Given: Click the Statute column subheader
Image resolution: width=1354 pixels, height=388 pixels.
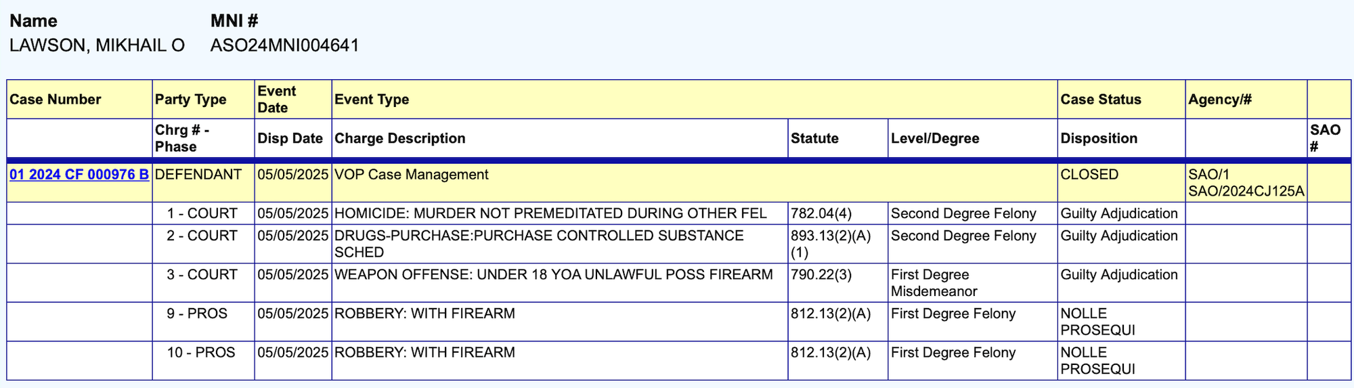Looking at the screenshot, I should 814,138.
